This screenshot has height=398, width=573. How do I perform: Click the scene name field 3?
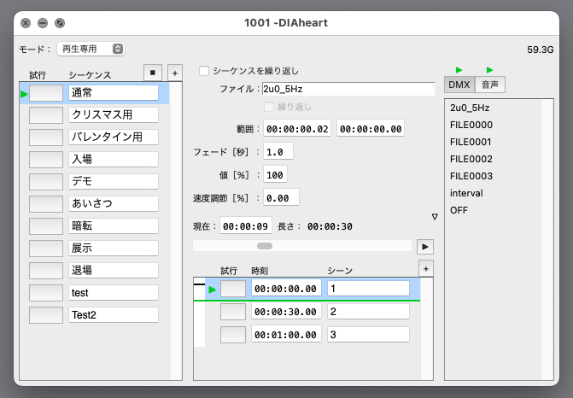(368, 335)
